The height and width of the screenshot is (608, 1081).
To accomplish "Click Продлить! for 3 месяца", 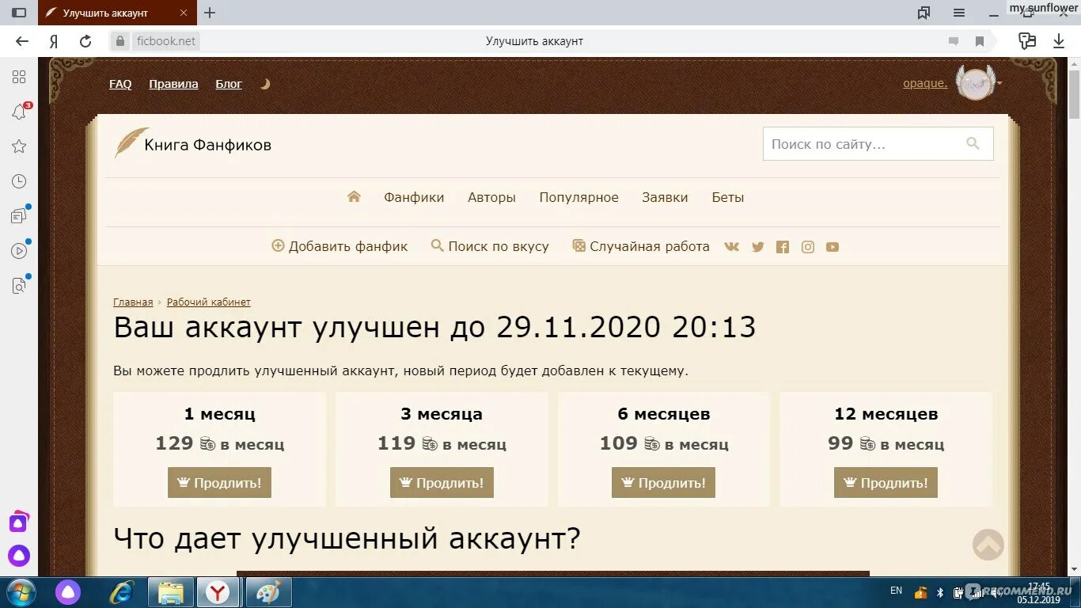I will [442, 483].
